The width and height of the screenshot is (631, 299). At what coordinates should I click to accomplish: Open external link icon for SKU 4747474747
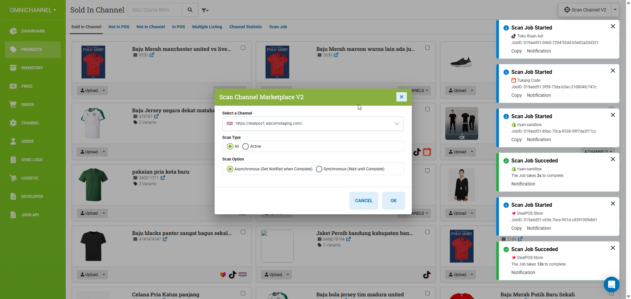[165, 239]
